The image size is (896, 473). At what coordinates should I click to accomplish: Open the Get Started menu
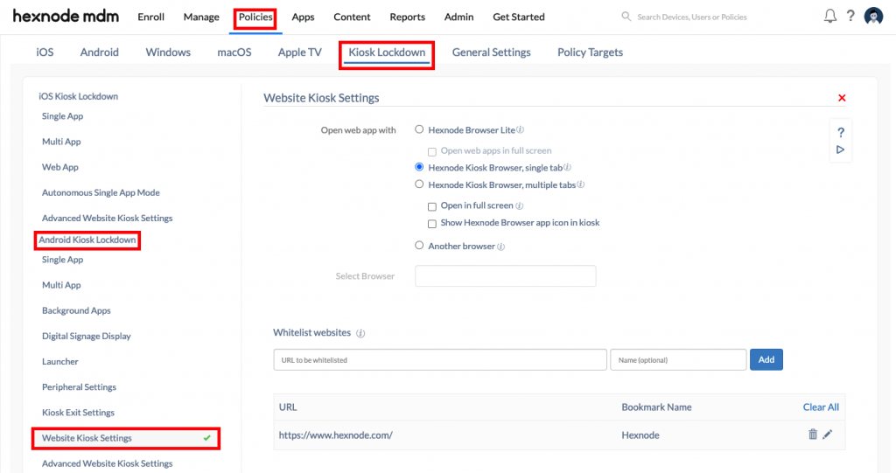(x=519, y=17)
